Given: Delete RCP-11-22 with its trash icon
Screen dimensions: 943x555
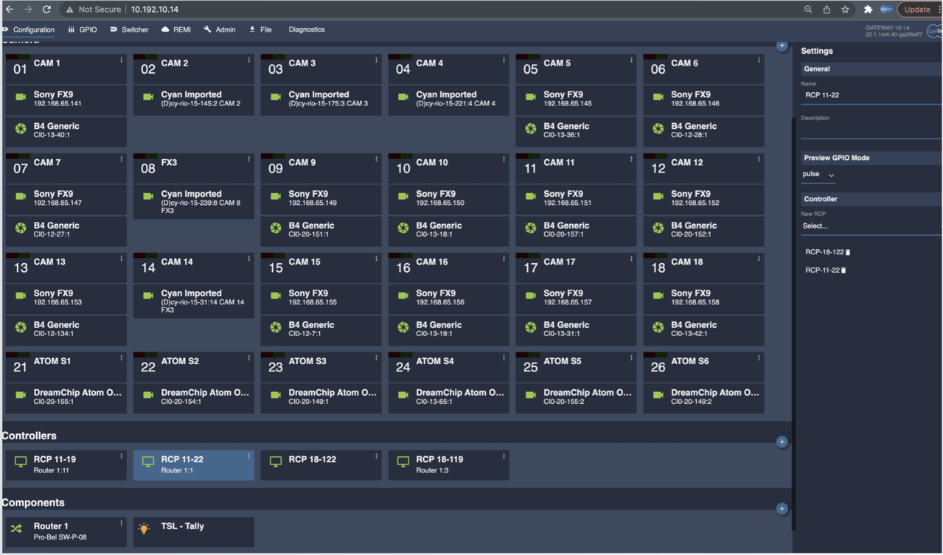Looking at the screenshot, I should (843, 270).
